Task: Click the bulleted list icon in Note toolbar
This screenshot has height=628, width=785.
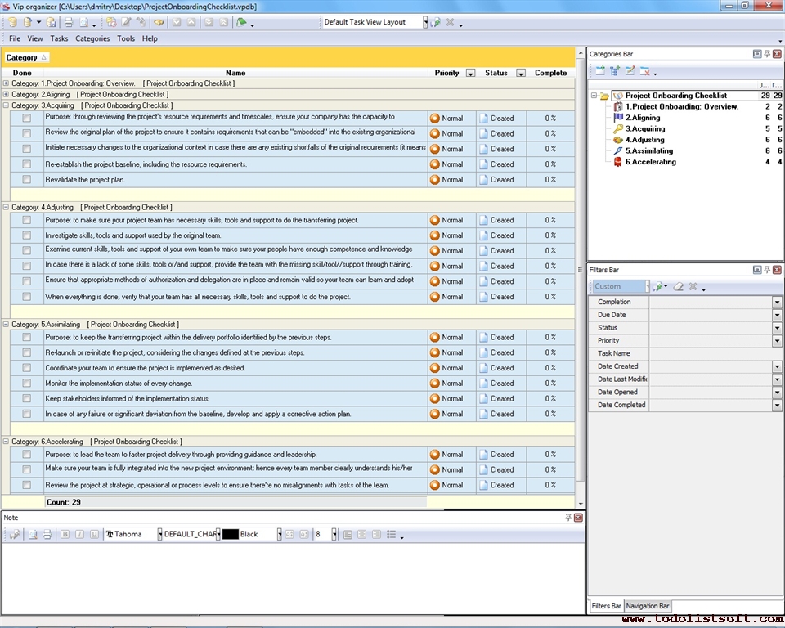Action: 392,534
